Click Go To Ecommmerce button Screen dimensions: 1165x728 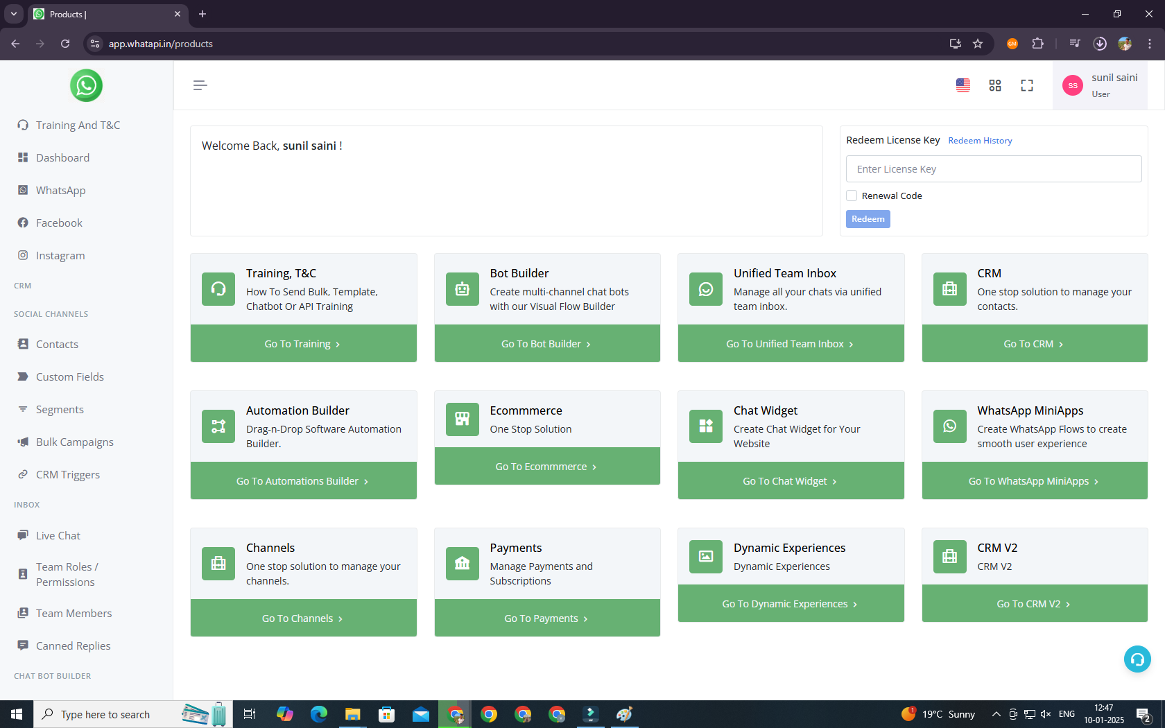pyautogui.click(x=547, y=466)
